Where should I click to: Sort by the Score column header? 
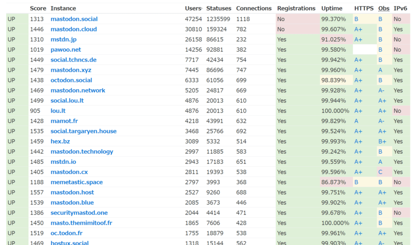coord(38,8)
